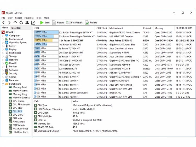Collapse the Benchmark tree node
Viewport: 196px width, 147px height.
tap(3, 84)
